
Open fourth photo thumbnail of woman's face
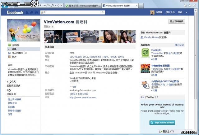click(x=108, y=36)
